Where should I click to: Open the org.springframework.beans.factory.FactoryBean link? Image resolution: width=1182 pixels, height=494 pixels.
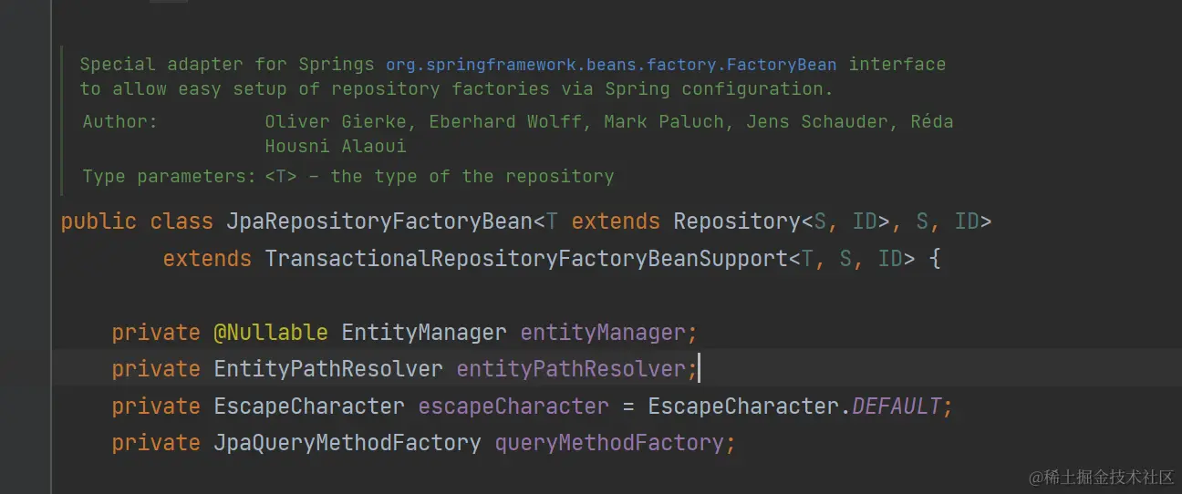click(x=612, y=65)
